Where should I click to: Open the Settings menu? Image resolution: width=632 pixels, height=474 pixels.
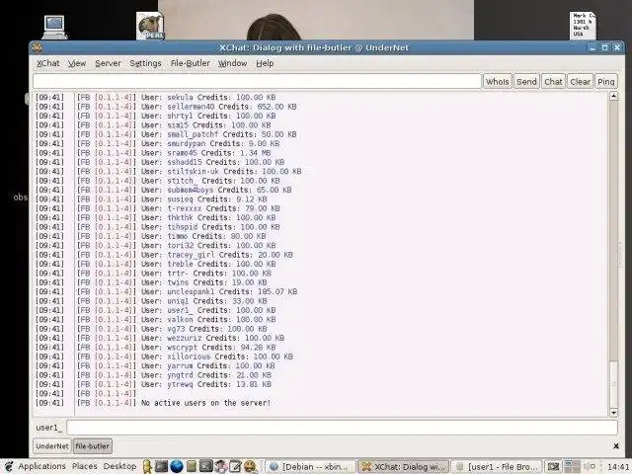[x=145, y=63]
